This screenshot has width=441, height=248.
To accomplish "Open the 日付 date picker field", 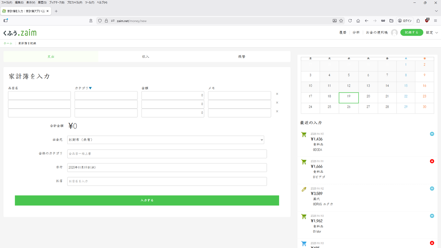I will [167, 168].
